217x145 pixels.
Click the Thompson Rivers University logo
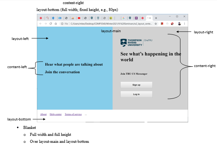pos(131,42)
